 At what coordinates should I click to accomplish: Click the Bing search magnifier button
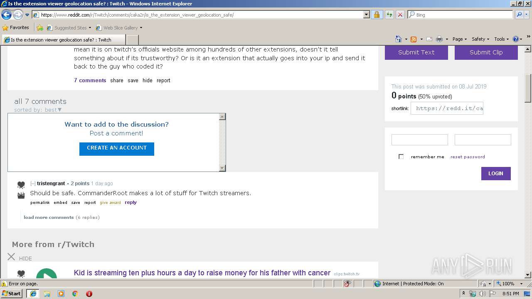click(519, 15)
